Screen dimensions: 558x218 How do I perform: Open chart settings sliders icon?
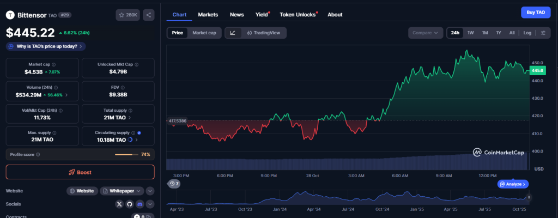pyautogui.click(x=543, y=33)
